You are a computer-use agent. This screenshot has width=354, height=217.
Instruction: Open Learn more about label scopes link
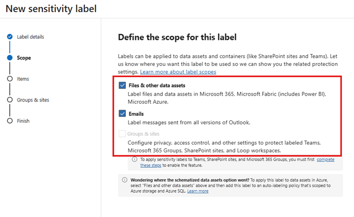[178, 72]
